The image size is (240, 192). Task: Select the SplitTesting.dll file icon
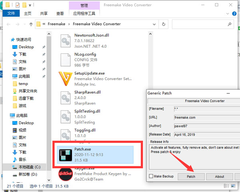(66, 117)
